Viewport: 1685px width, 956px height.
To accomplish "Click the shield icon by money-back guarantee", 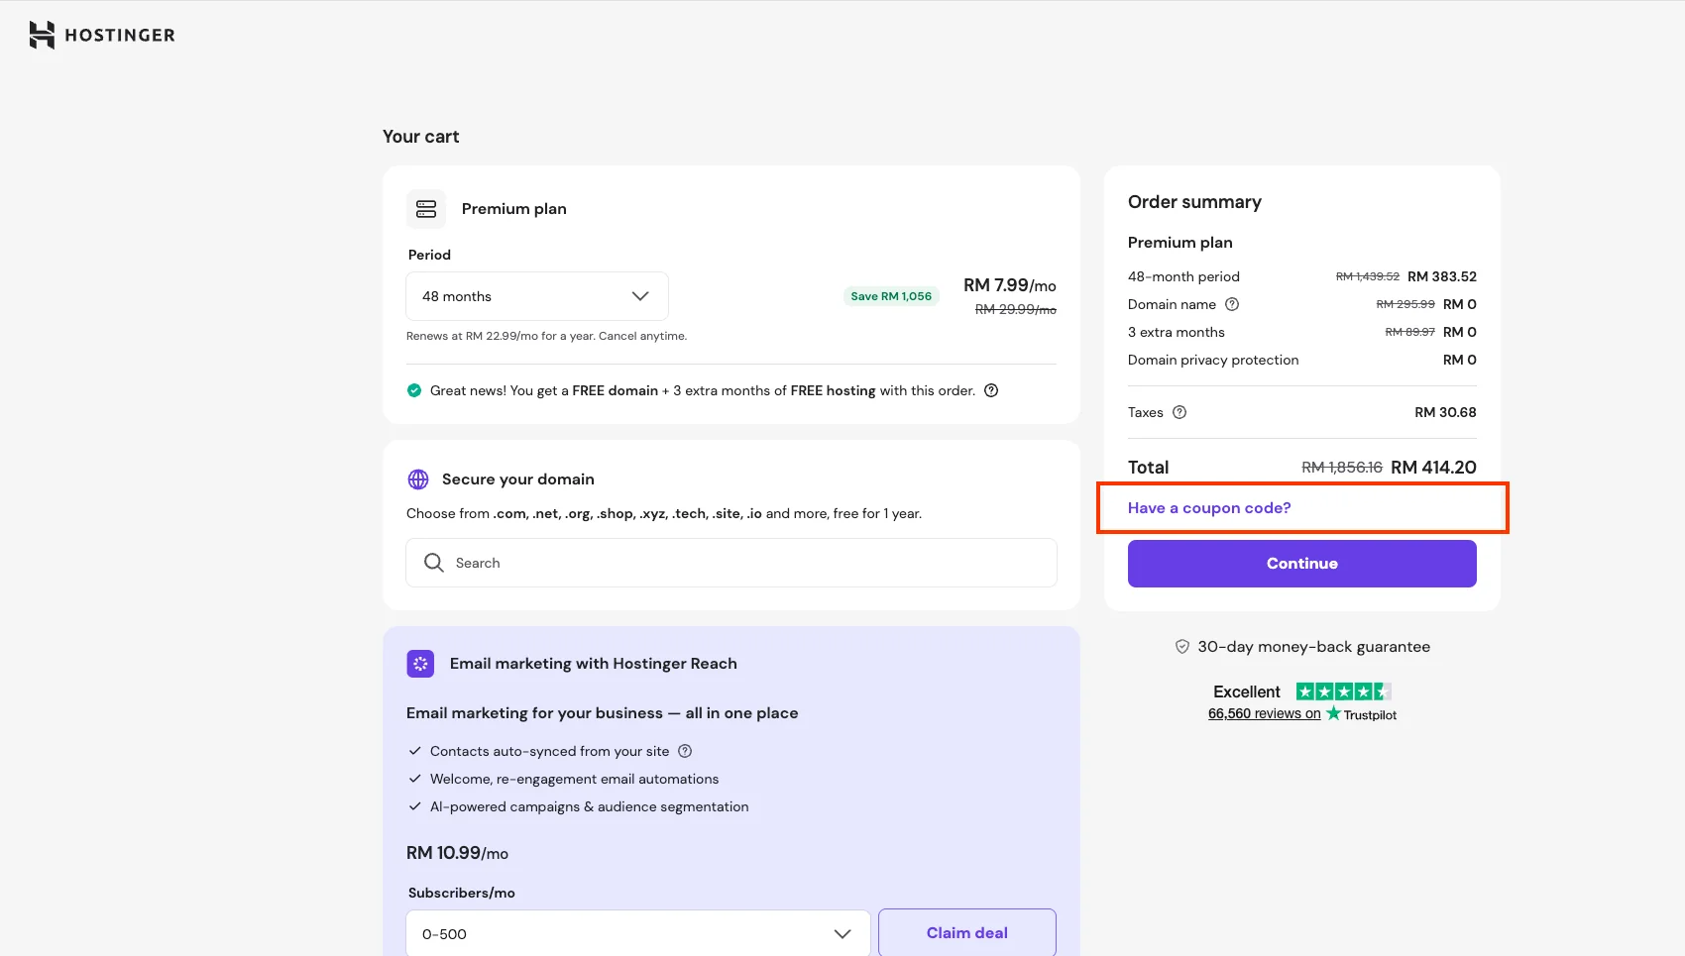I will coord(1182,647).
